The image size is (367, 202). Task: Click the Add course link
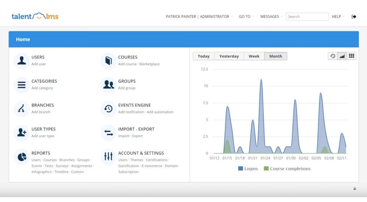[x=127, y=64]
